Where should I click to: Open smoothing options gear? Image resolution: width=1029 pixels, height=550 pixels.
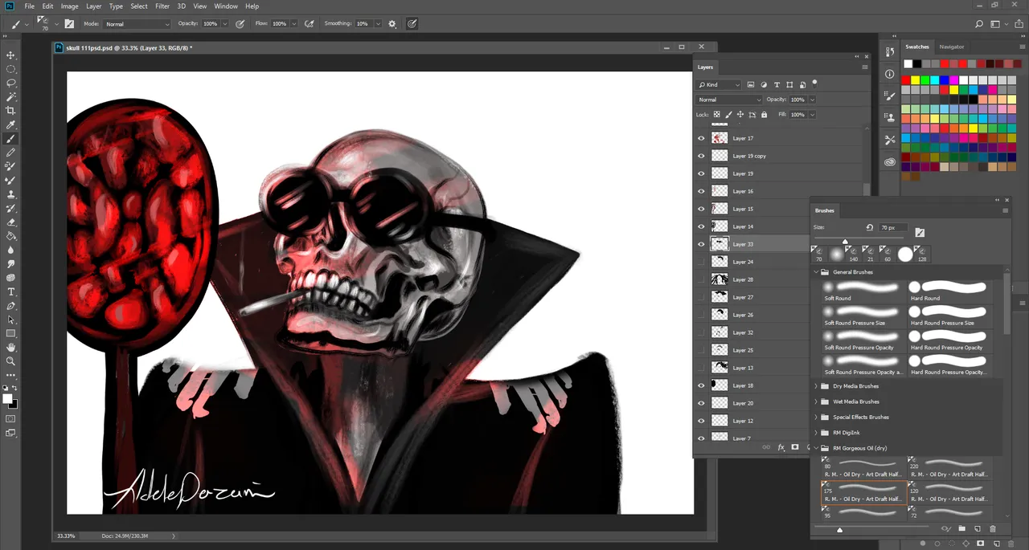(392, 24)
